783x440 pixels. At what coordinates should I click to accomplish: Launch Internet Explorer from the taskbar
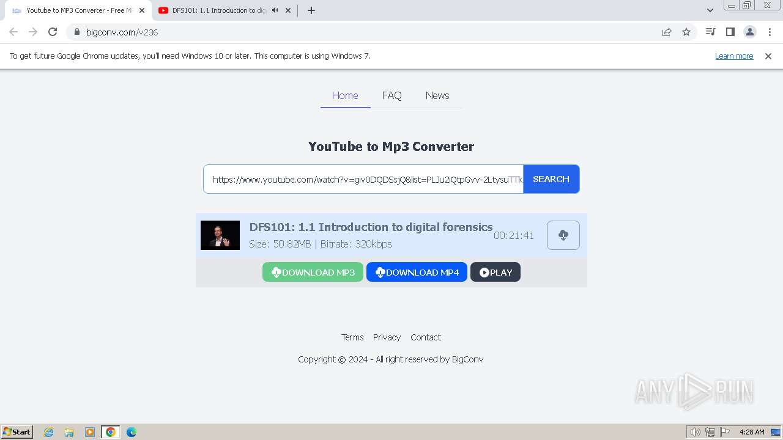(49, 432)
